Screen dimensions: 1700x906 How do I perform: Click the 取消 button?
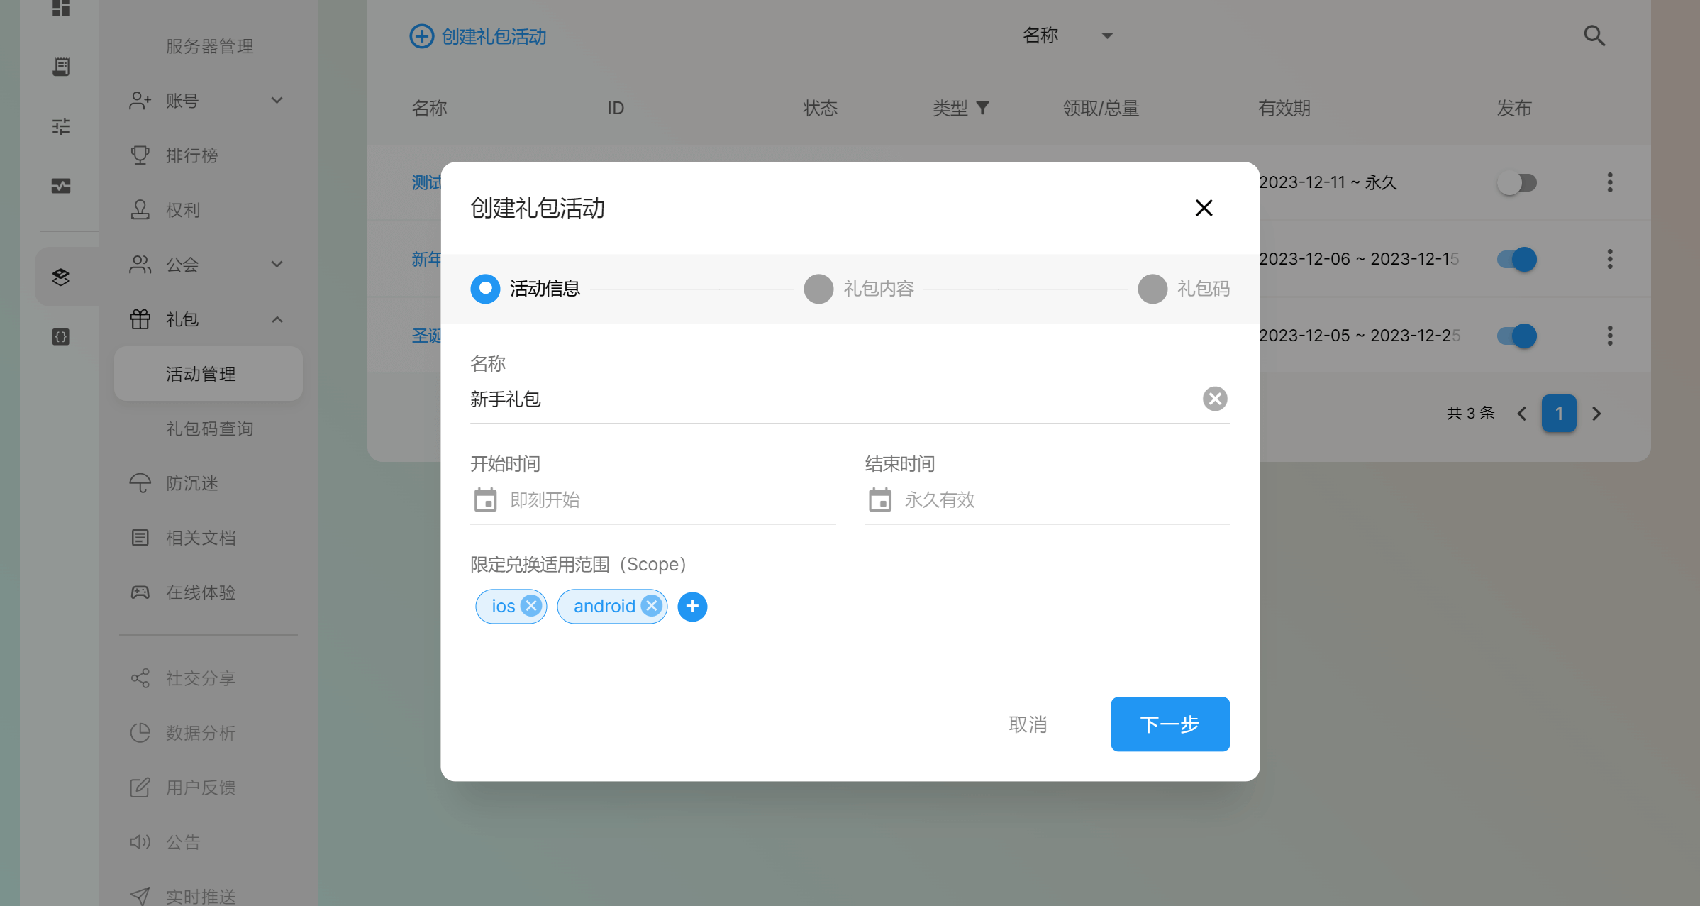pyautogui.click(x=1028, y=724)
